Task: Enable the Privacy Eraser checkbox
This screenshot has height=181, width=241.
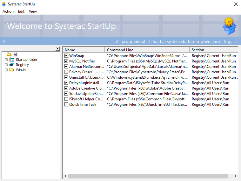Action: pos(66,72)
